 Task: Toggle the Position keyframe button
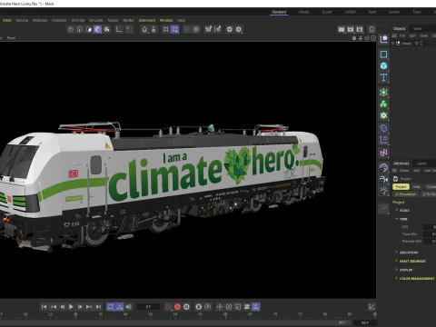pyautogui.click(x=220, y=307)
